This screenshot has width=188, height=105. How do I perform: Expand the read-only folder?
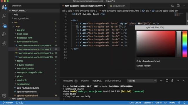click(34, 80)
